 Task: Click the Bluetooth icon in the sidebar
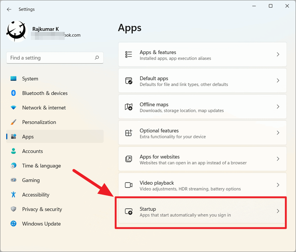tap(13, 93)
